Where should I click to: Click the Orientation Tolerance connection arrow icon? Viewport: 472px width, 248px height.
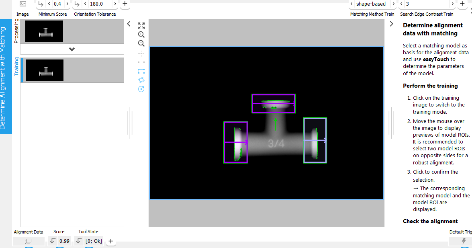pyautogui.click(x=77, y=4)
